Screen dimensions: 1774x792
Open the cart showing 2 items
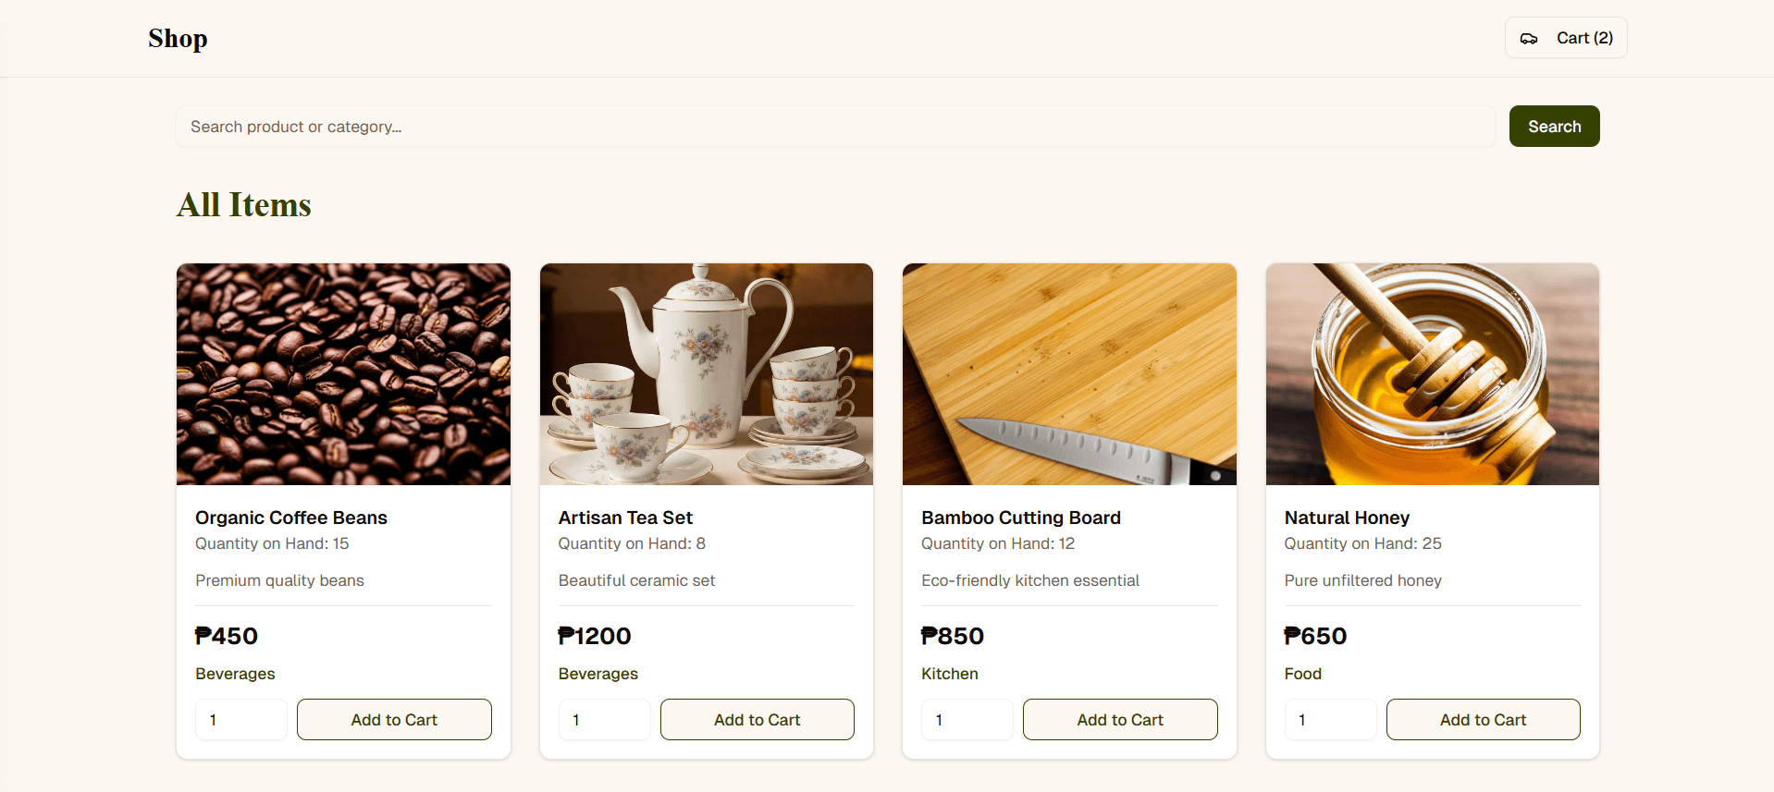[x=1565, y=38]
